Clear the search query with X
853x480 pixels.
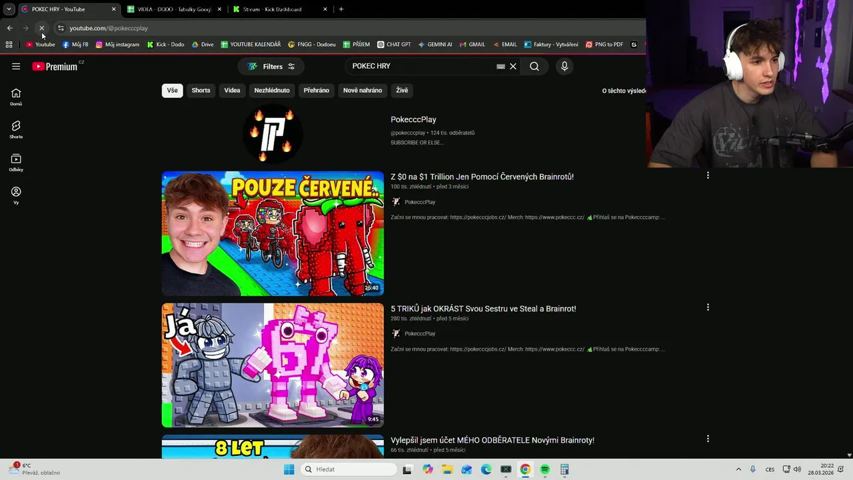click(513, 66)
